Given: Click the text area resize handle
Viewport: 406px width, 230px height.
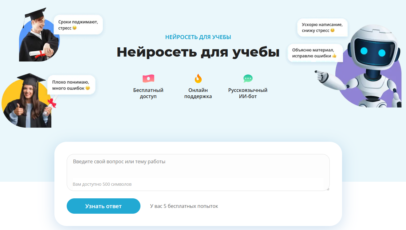Looking at the screenshot, I should [x=328, y=189].
